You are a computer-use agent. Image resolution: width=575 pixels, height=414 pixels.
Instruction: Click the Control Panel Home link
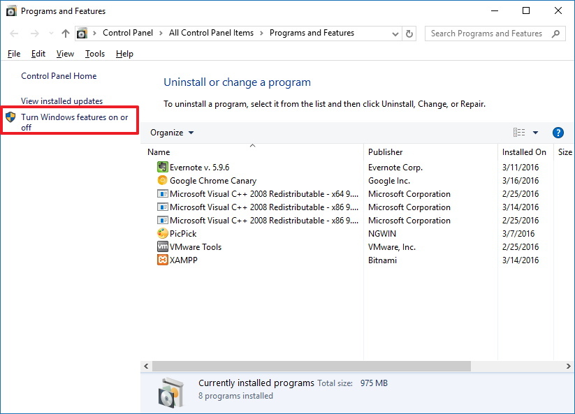click(x=59, y=76)
